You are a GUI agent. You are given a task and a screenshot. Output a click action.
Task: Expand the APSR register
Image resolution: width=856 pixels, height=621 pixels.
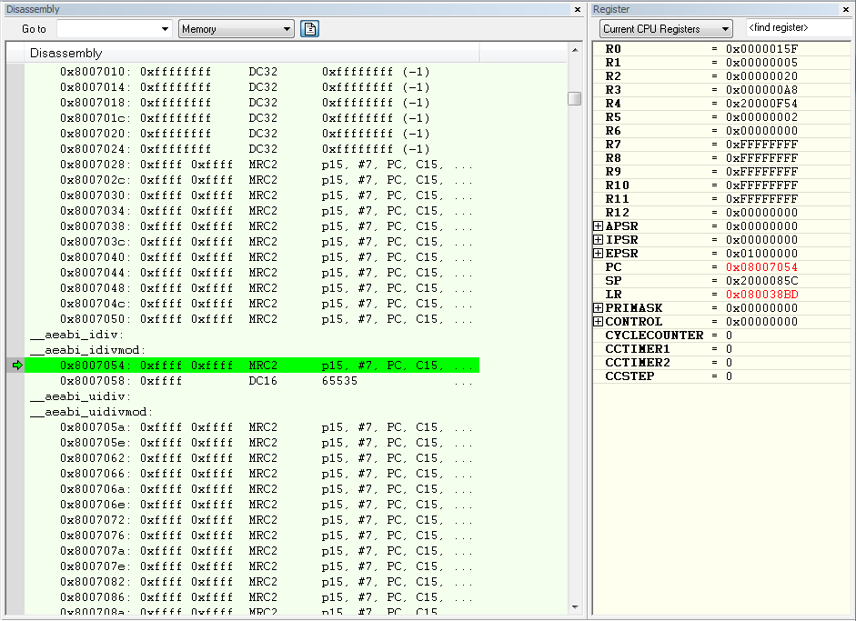pyautogui.click(x=599, y=225)
